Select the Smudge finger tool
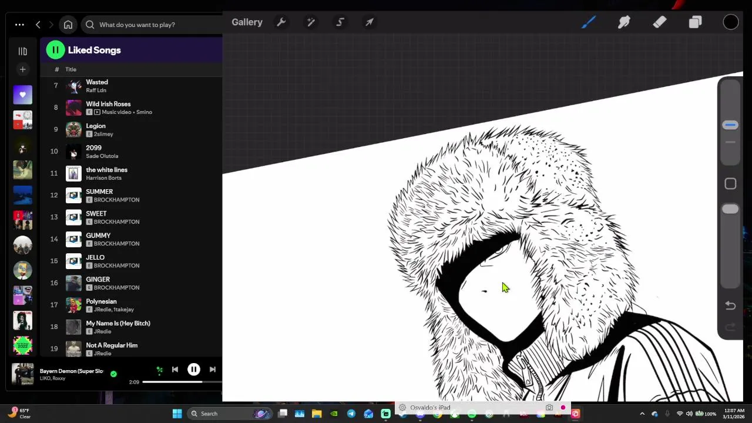752x423 pixels. (624, 22)
